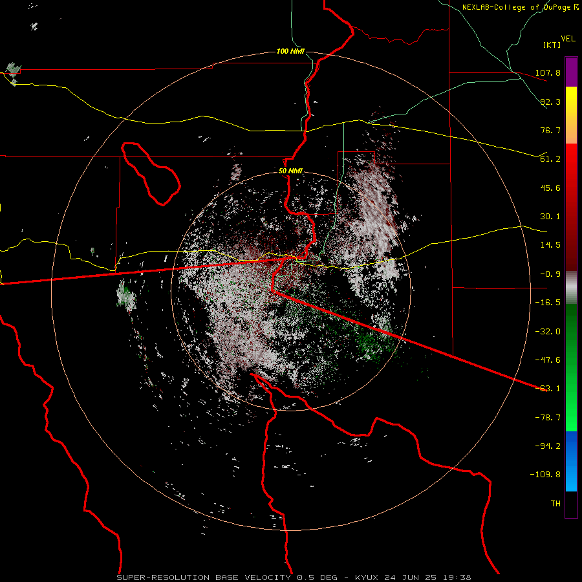582x582 pixels.
Task: Click the 107.8 legend value
Action: [548, 72]
